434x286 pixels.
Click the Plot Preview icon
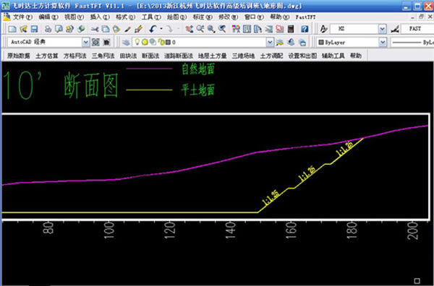[x=59, y=29]
